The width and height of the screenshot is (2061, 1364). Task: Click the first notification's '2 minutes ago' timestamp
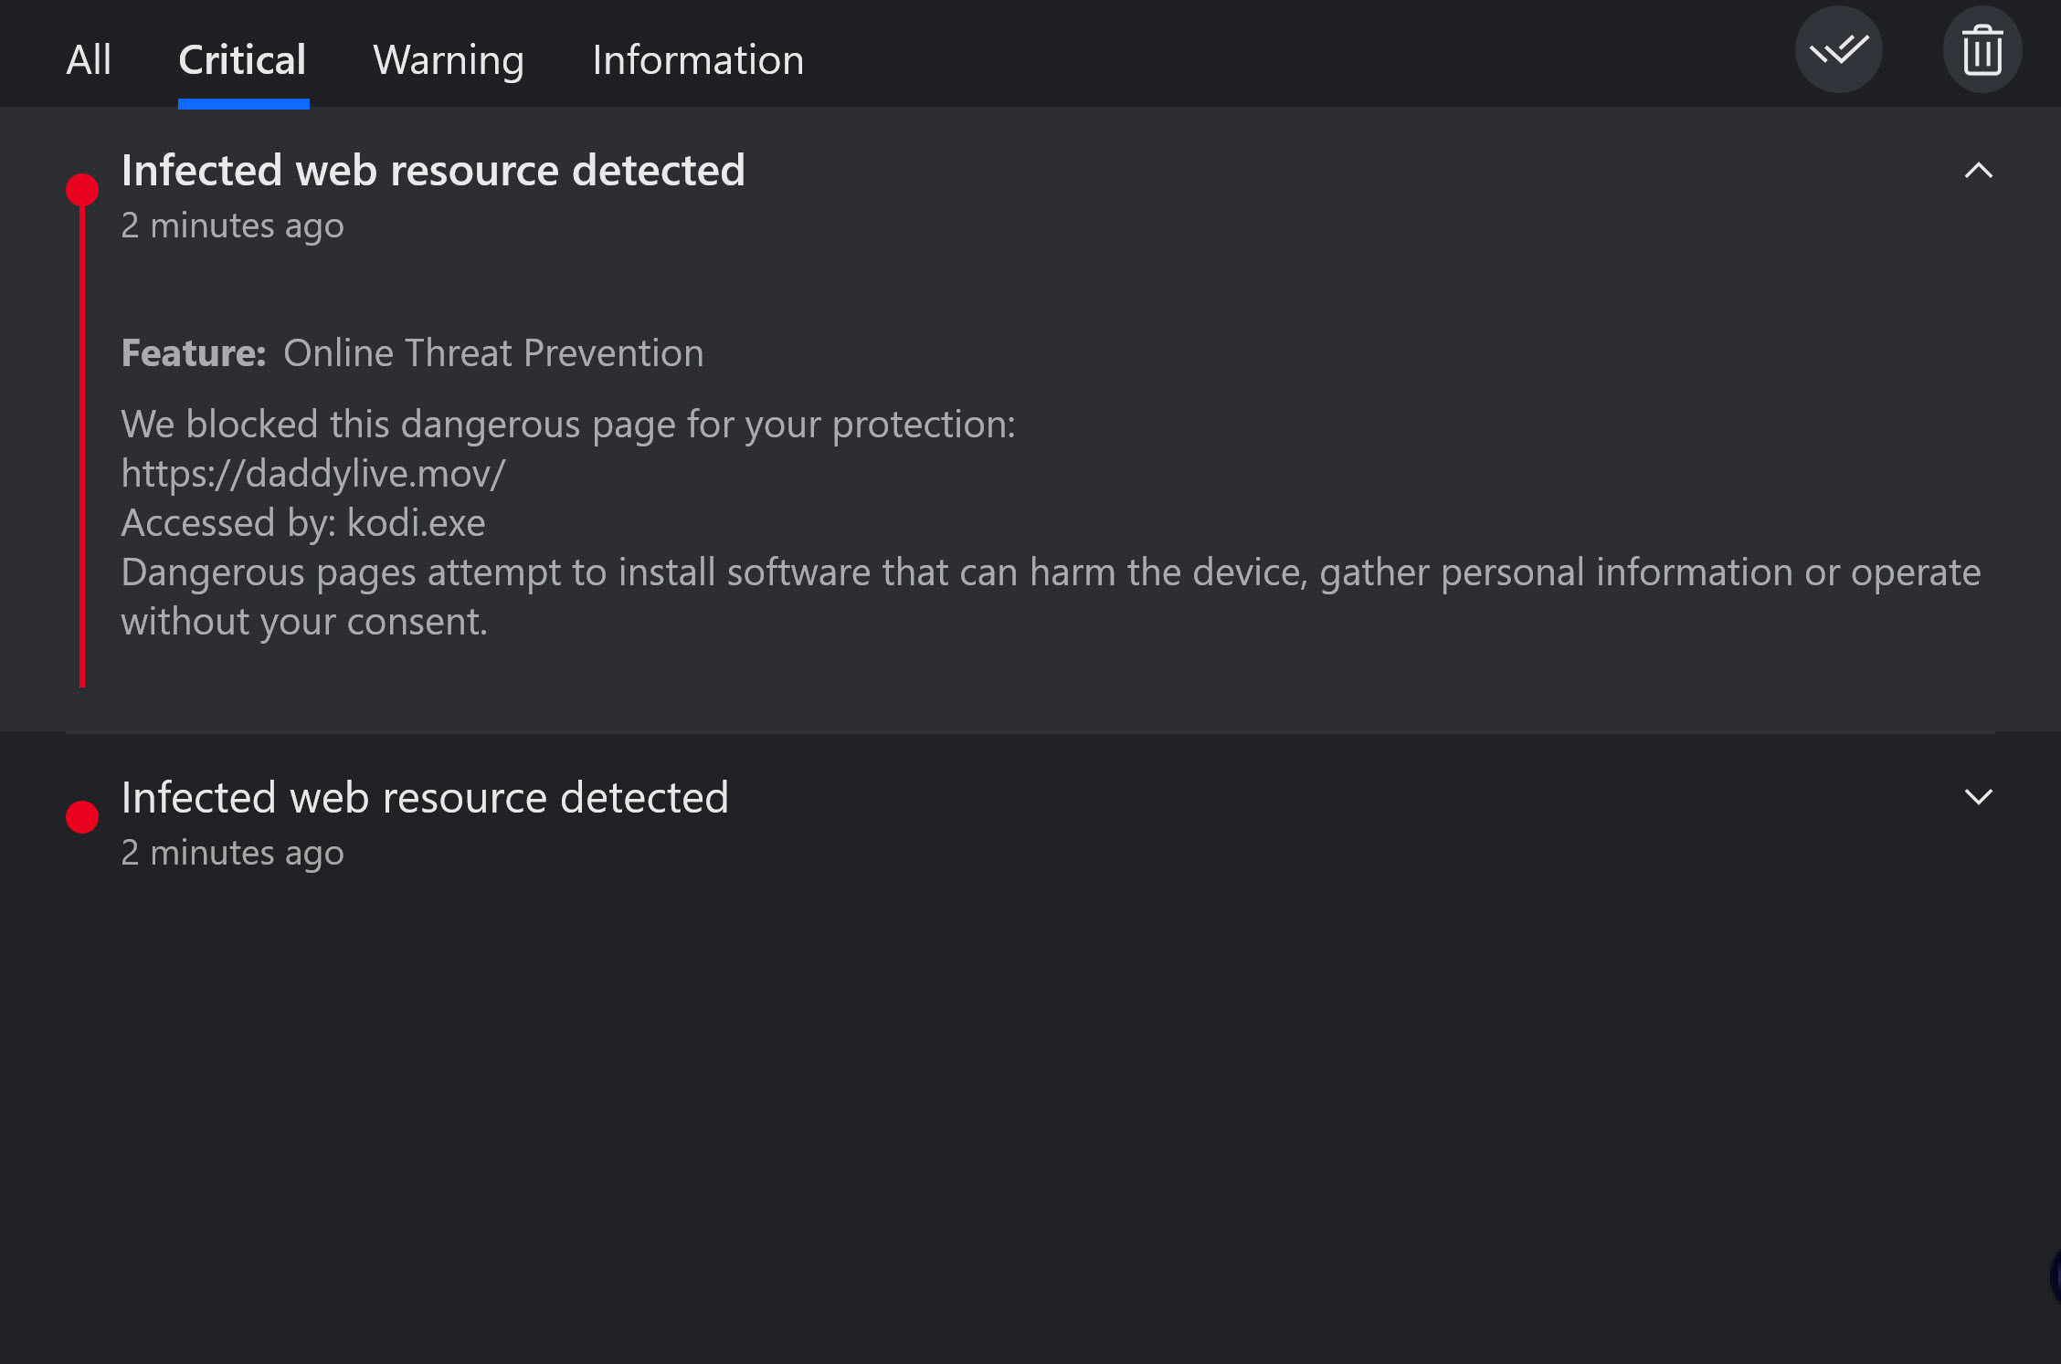pyautogui.click(x=232, y=226)
